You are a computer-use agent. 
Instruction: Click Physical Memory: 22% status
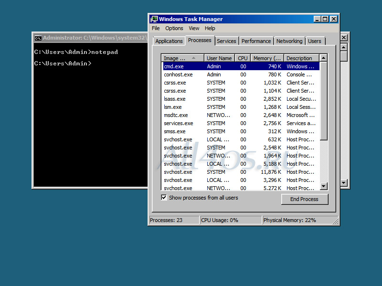300,220
